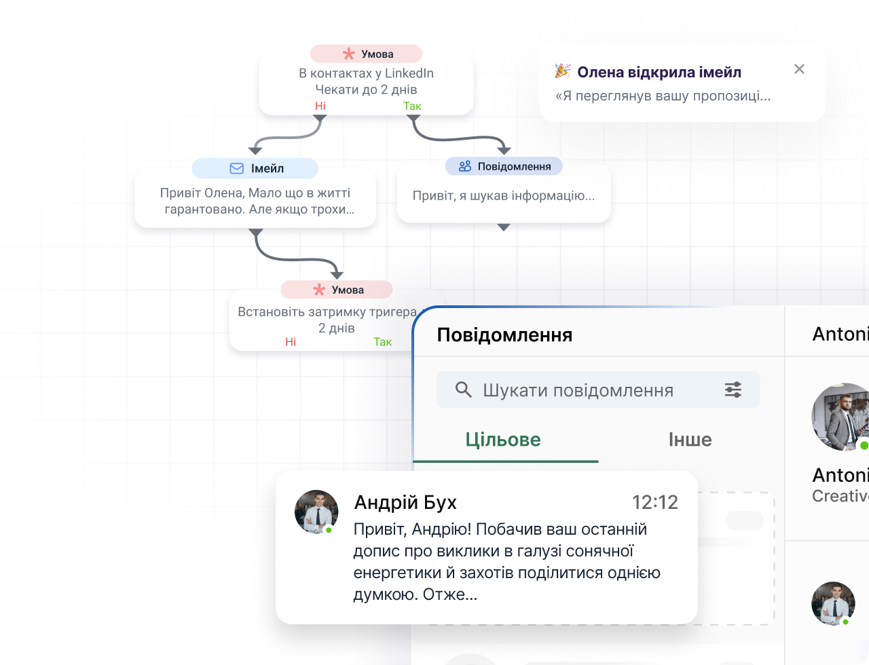Click Ні branch under trigger delay condition
Screen dimensions: 869x665
(x=291, y=341)
